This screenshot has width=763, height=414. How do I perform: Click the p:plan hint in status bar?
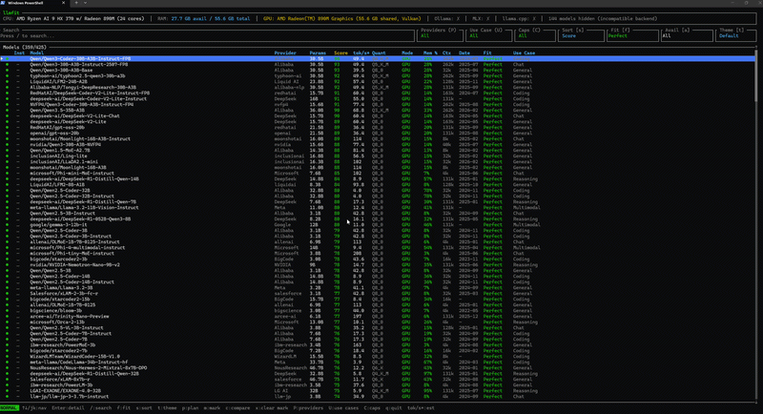(190, 408)
